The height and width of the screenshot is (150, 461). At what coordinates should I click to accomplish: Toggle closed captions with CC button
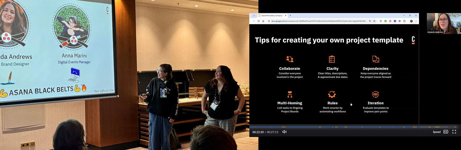[446, 132]
